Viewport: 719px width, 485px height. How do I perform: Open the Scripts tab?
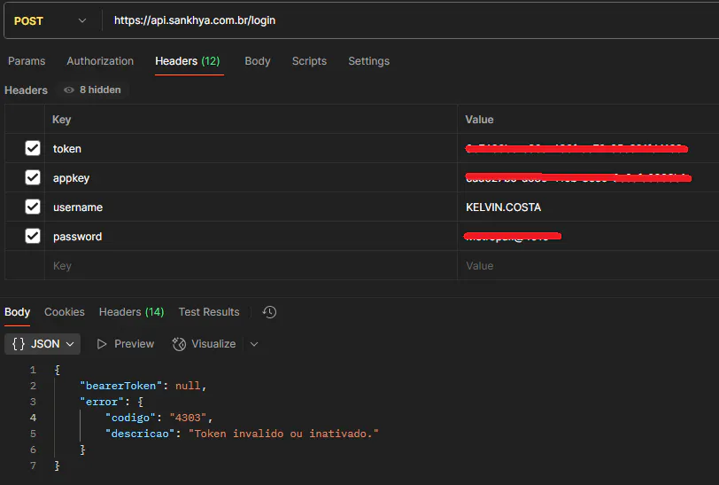tap(309, 61)
